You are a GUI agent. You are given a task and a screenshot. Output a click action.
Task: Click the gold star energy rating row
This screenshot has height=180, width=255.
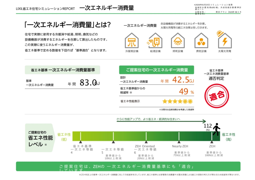pyautogui.click(x=178, y=101)
